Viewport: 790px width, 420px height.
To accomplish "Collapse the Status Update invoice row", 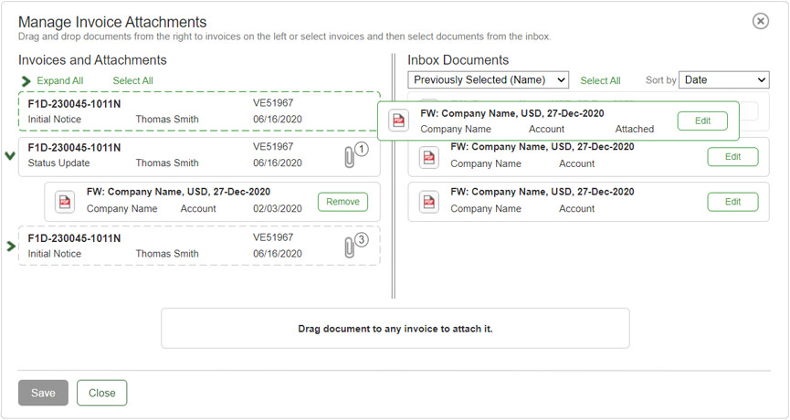I will pos(10,156).
